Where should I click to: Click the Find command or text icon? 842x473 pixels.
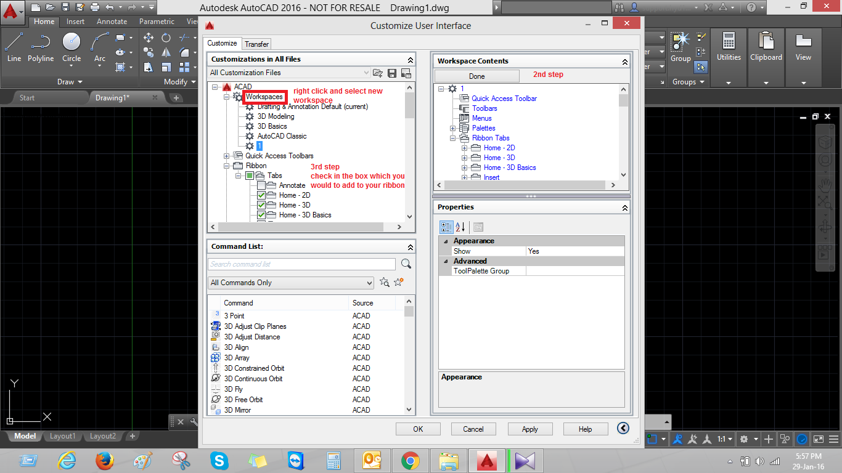(385, 283)
